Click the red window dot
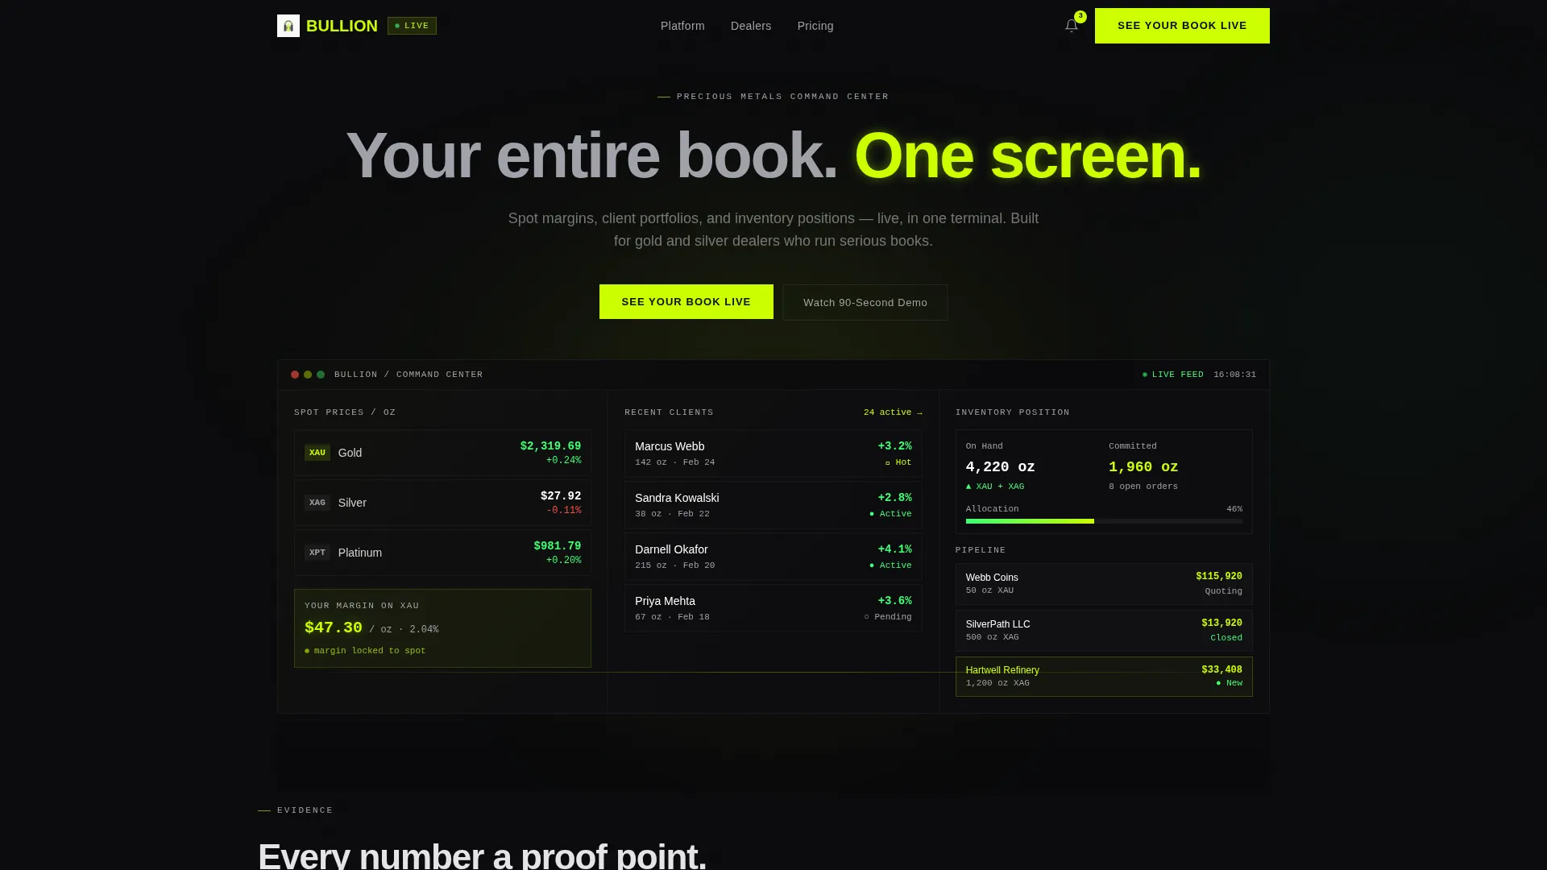This screenshot has width=1547, height=870. (x=295, y=375)
